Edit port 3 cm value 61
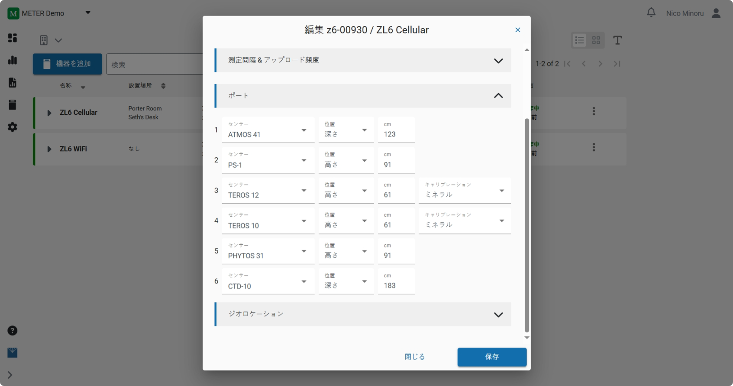The width and height of the screenshot is (733, 386). pyautogui.click(x=396, y=191)
